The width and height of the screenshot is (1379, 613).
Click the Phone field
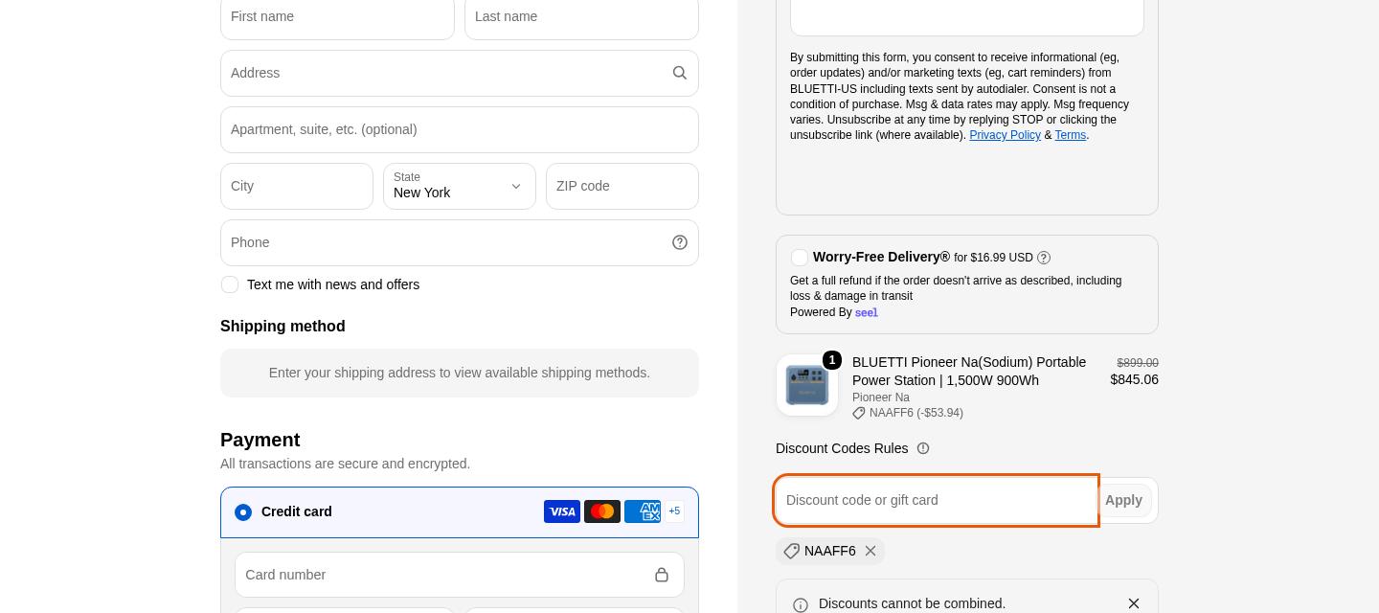coord(460,242)
